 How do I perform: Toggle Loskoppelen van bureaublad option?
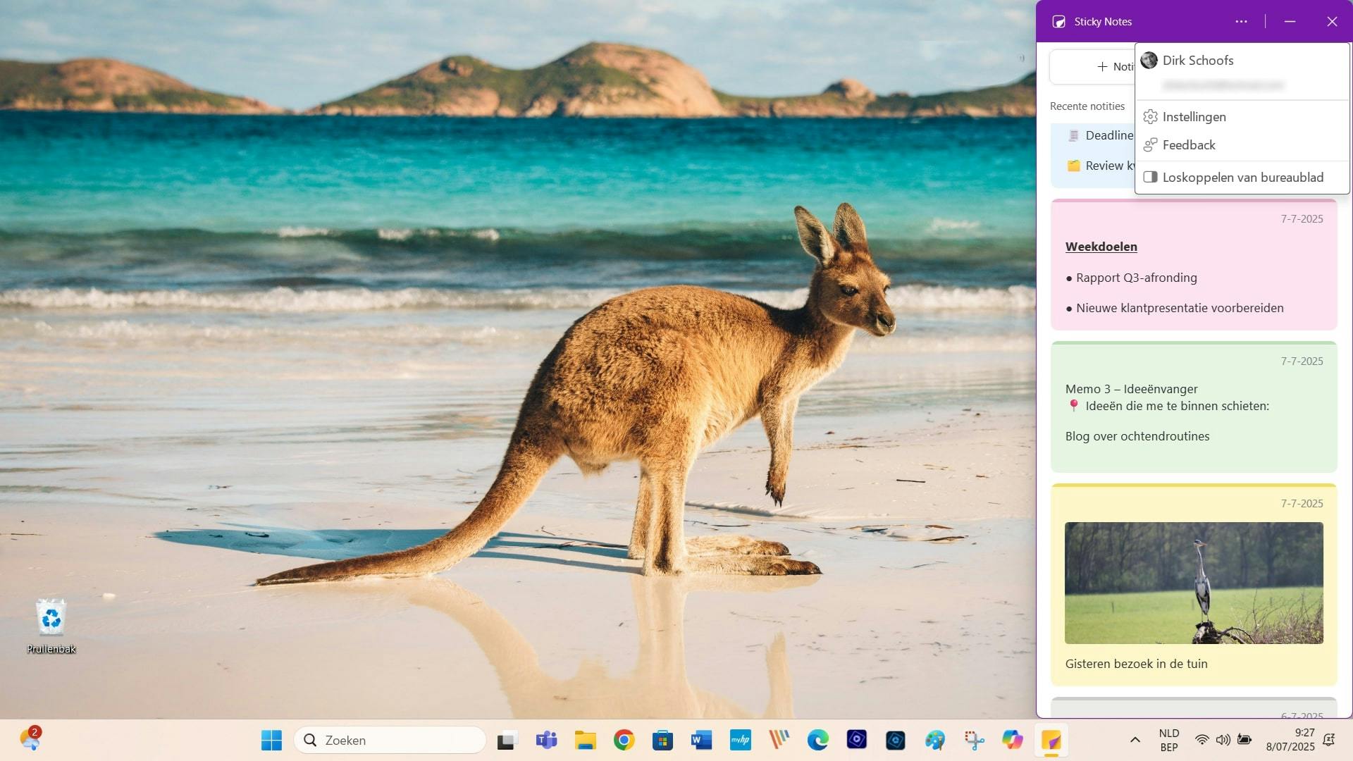point(1242,178)
